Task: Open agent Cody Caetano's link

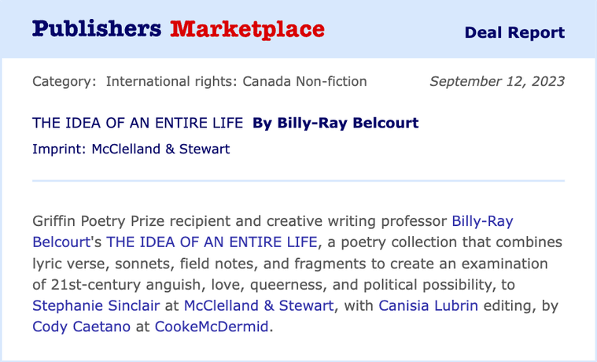Action: pos(82,327)
